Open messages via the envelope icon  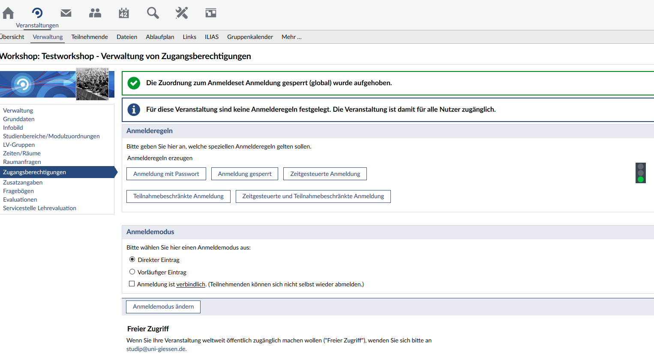(66, 13)
